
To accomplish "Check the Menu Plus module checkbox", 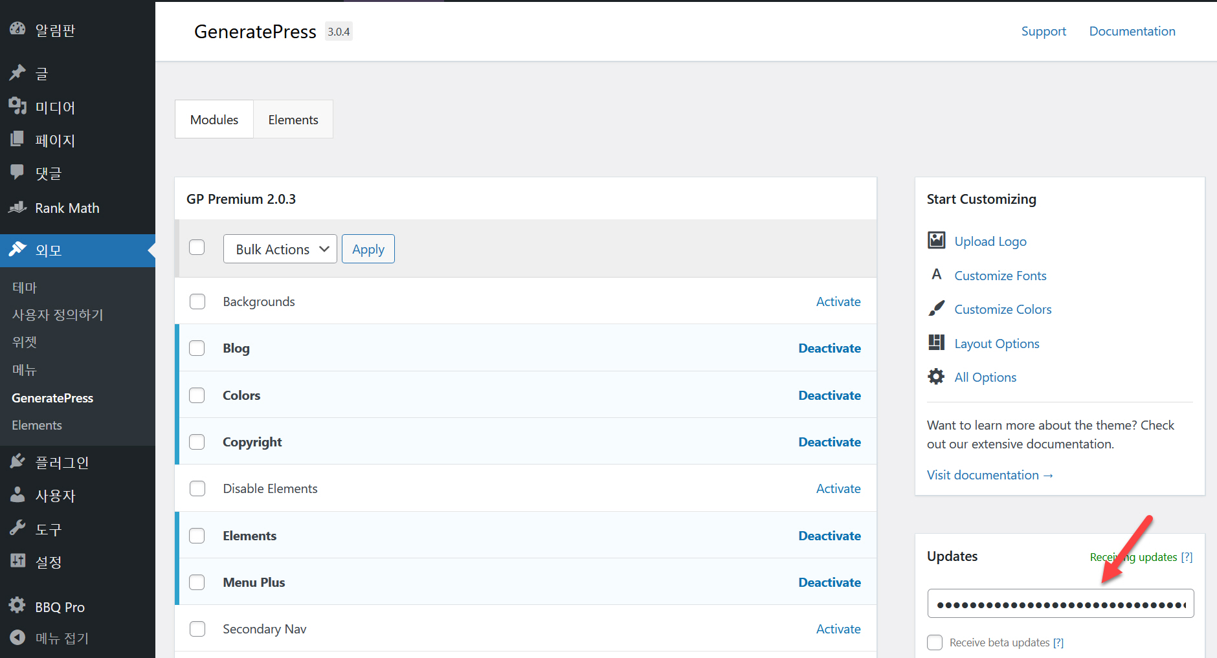I will tap(197, 582).
